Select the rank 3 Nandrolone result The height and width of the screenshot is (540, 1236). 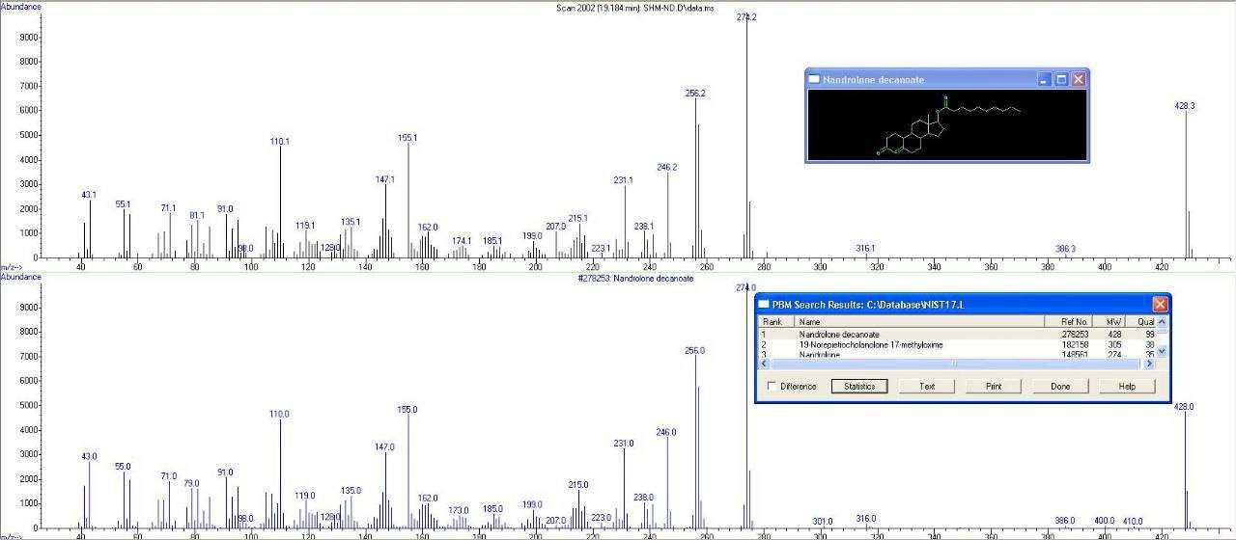tap(958, 354)
